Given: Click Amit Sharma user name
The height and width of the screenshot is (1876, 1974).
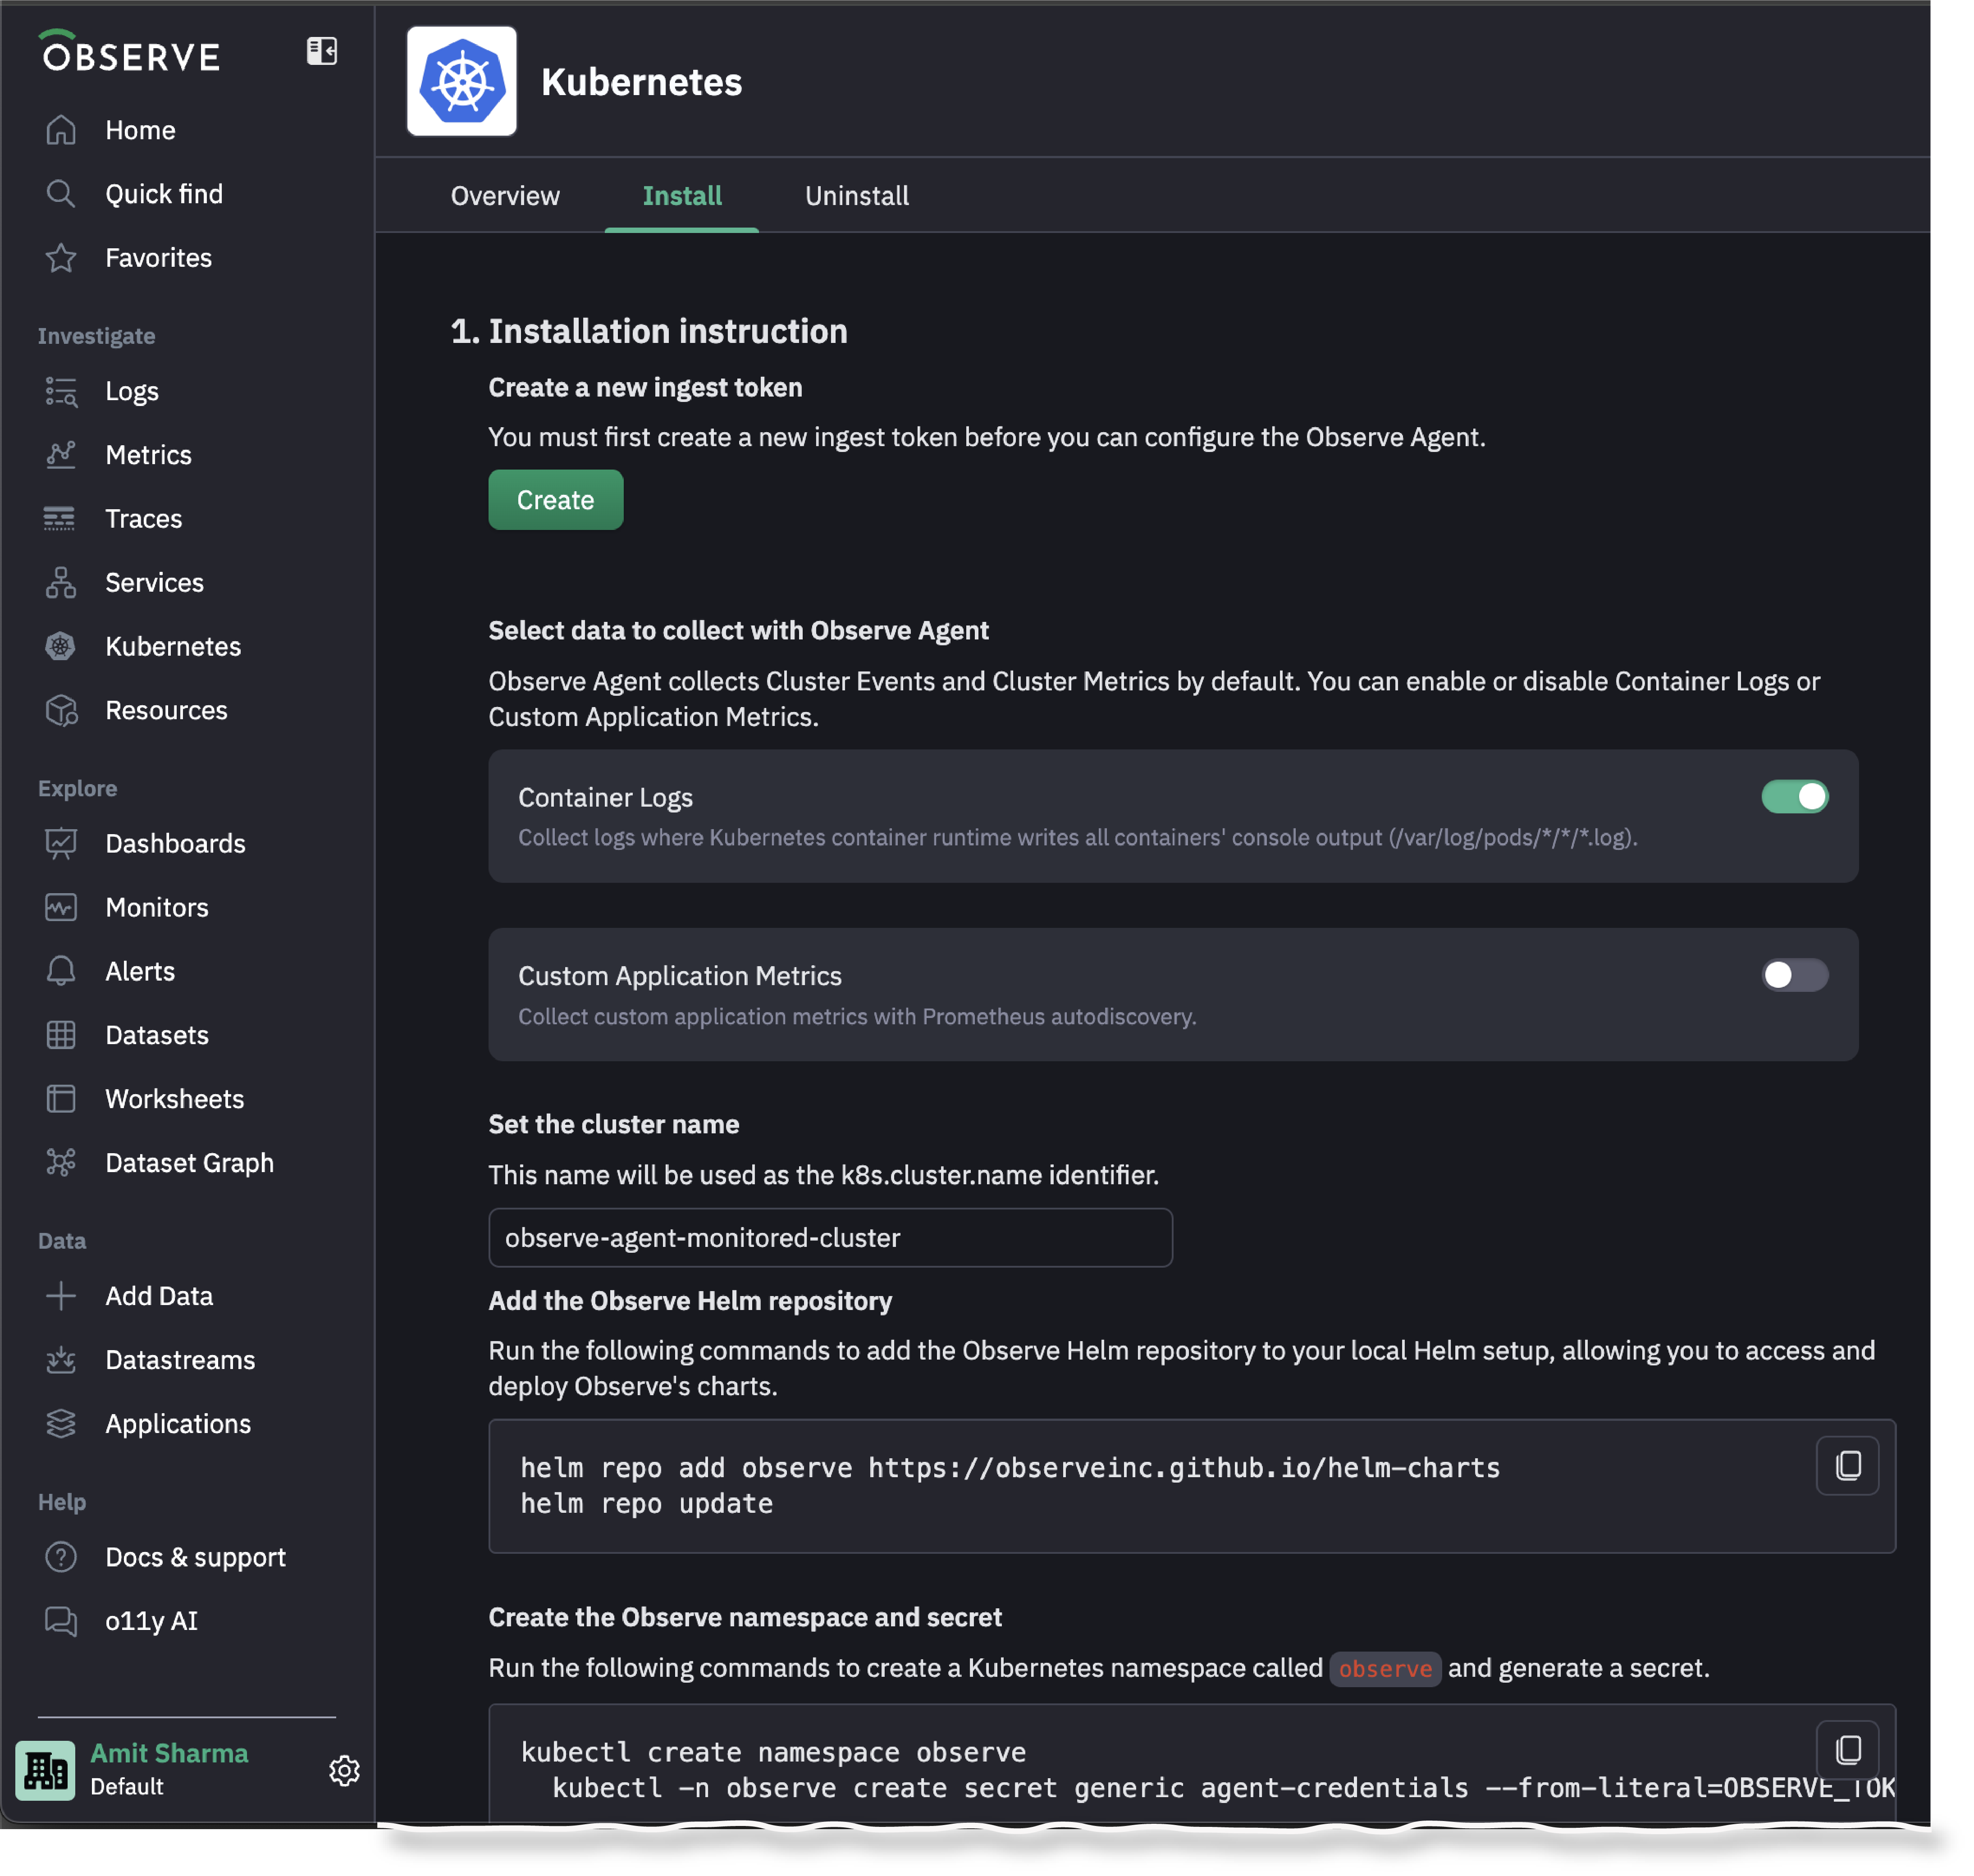Looking at the screenshot, I should tap(169, 1754).
